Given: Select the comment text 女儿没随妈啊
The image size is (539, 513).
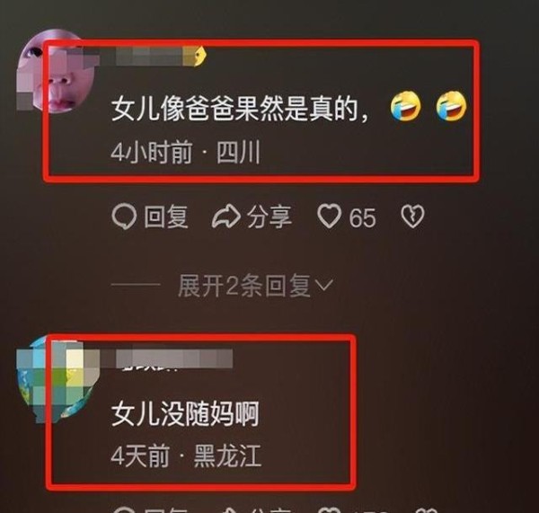Looking at the screenshot, I should tap(185, 414).
